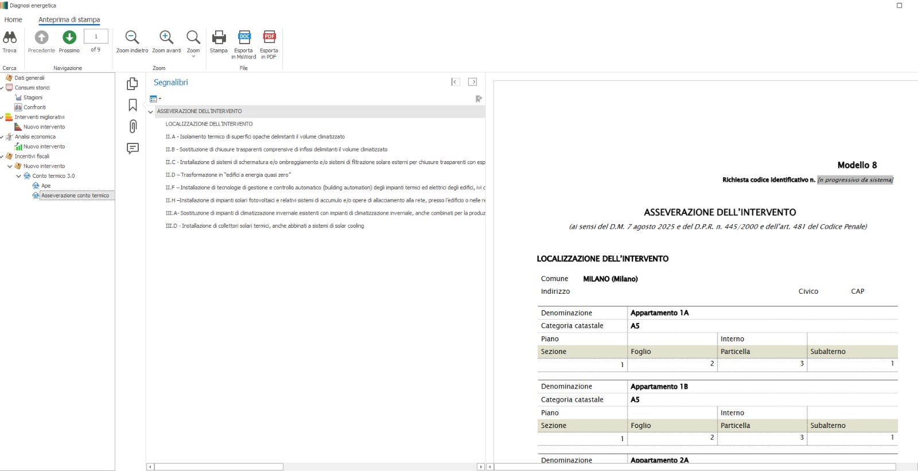Jump to LOCALIZZAZIONE DELL'INTERVENTO bookmark
Screen dimensions: 918x471
[209, 124]
